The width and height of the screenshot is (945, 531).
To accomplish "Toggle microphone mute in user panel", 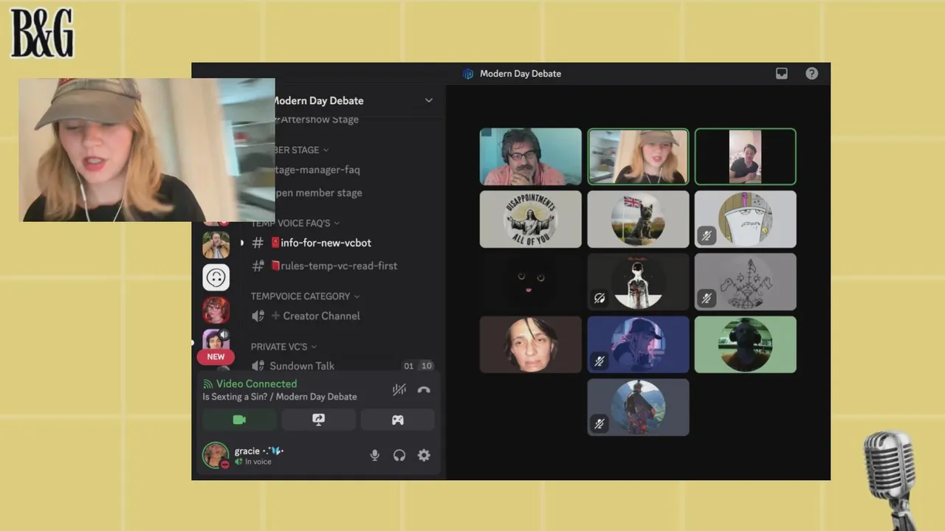I will pyautogui.click(x=374, y=456).
